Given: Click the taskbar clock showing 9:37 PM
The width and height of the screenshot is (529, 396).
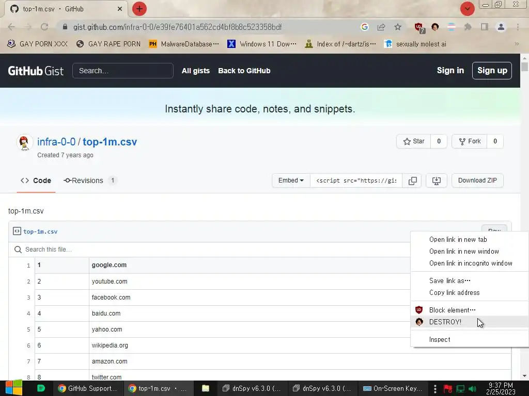Looking at the screenshot, I should pyautogui.click(x=501, y=388).
